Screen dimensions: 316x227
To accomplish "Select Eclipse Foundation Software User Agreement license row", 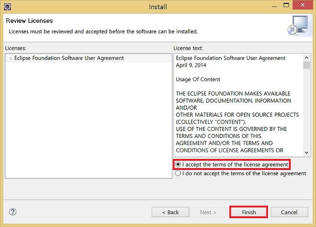I will click(89, 58).
